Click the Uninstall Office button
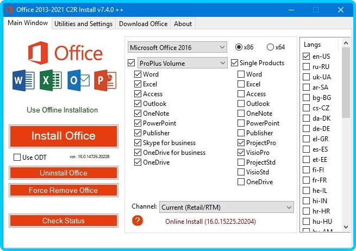 [64, 173]
